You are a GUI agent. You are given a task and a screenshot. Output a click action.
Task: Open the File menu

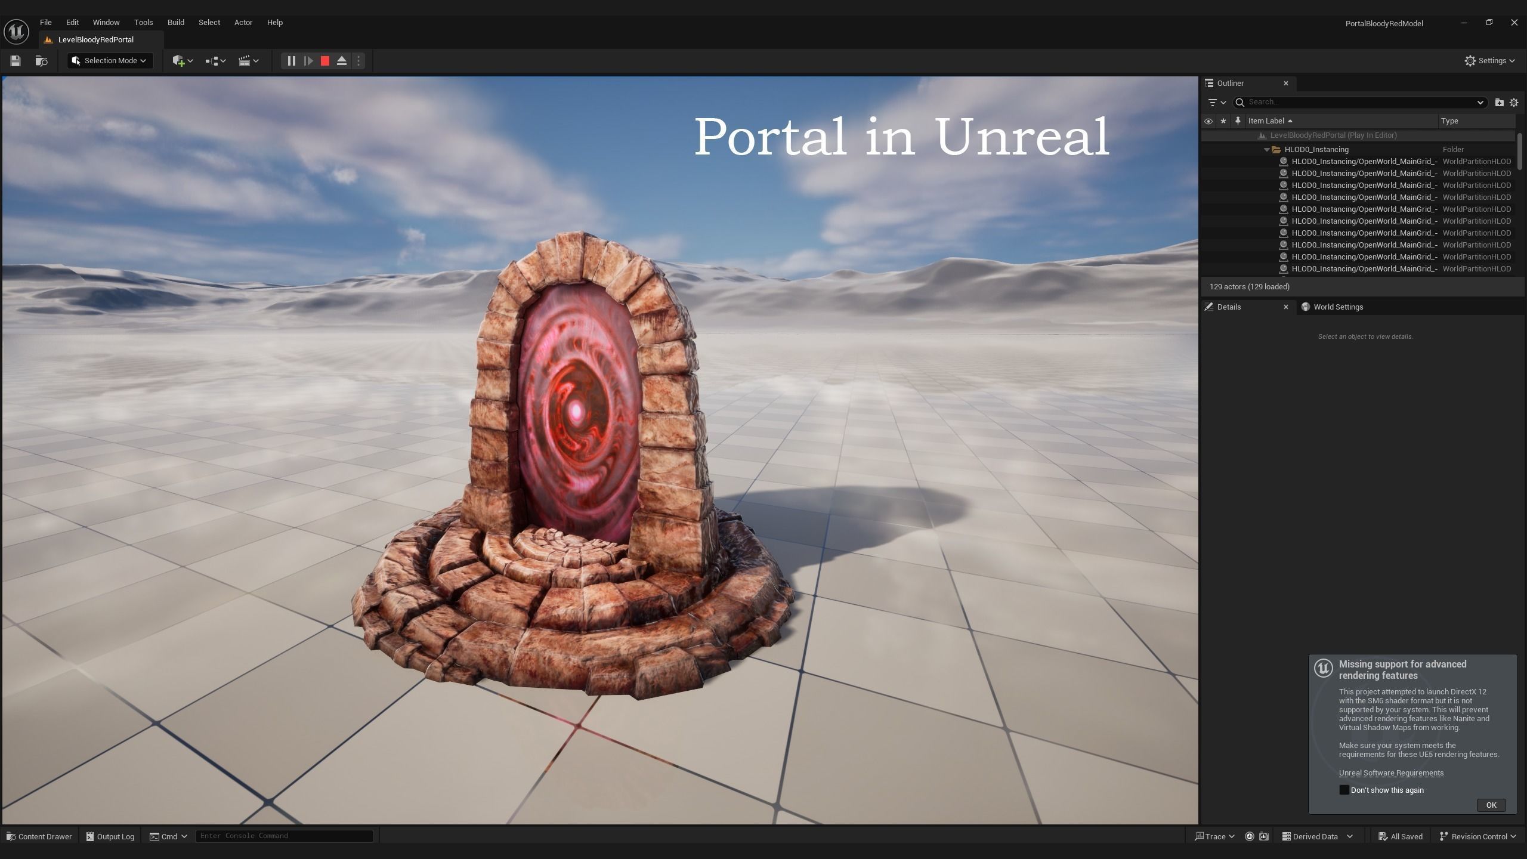coord(46,23)
